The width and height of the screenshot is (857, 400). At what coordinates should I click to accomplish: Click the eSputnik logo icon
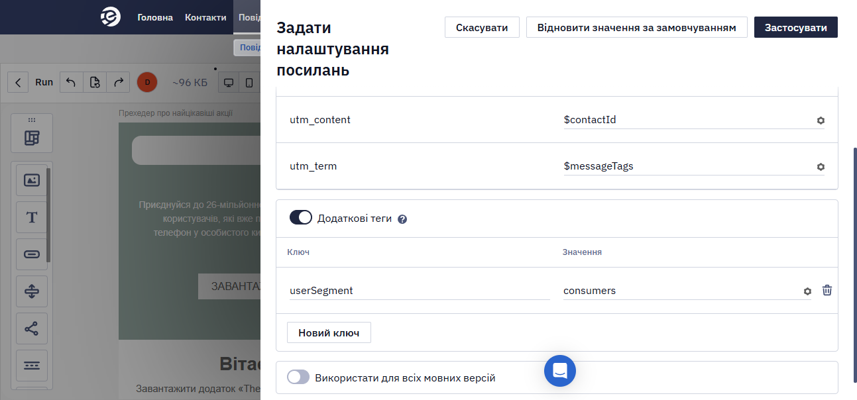111,17
